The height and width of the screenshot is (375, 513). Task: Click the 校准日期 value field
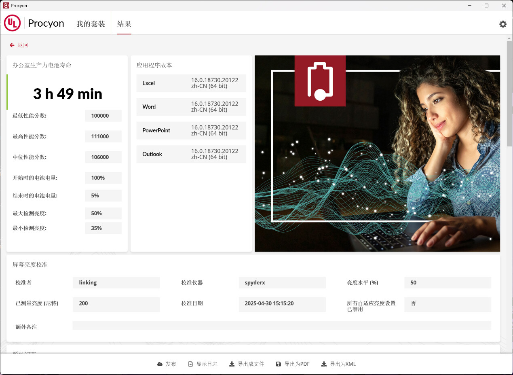(x=282, y=304)
